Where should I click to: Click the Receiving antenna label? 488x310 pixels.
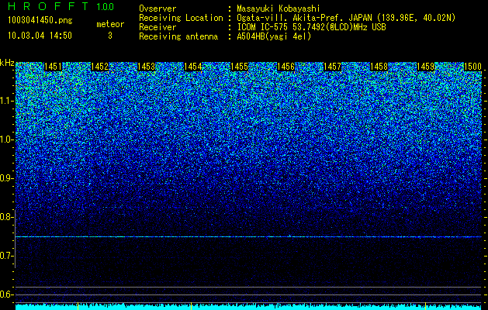point(178,36)
